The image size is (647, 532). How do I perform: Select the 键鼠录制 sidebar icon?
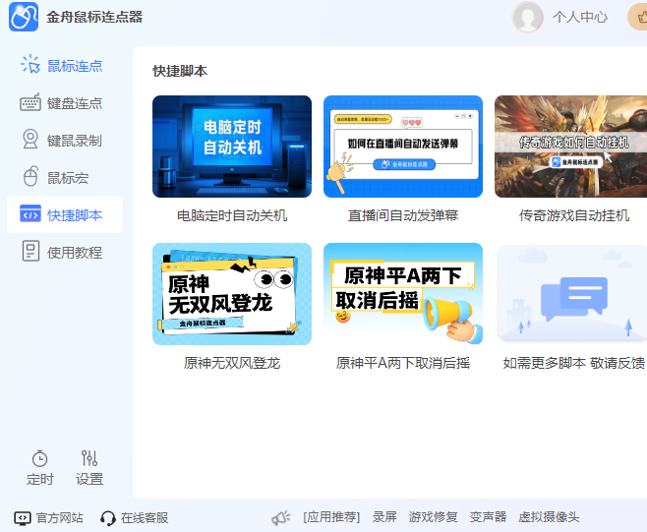pyautogui.click(x=30, y=141)
